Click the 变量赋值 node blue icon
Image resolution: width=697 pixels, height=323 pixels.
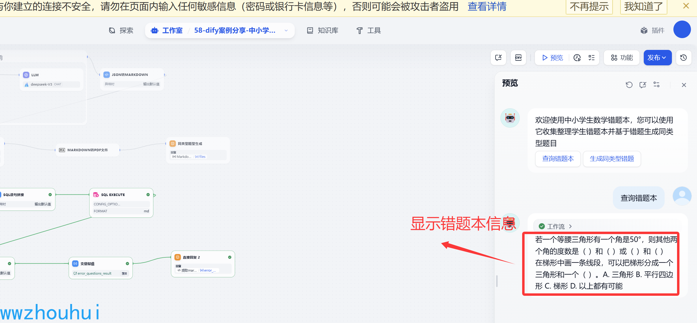tap(75, 263)
